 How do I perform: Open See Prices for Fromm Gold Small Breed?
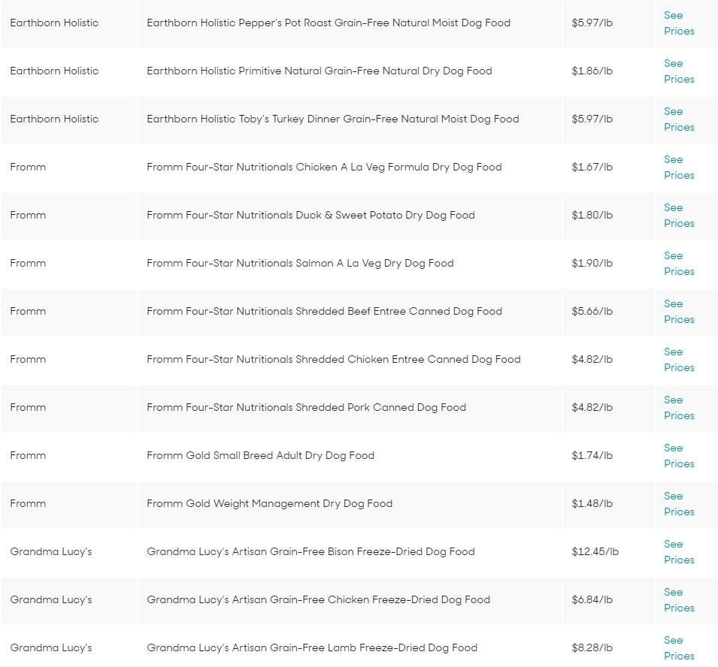click(x=679, y=456)
